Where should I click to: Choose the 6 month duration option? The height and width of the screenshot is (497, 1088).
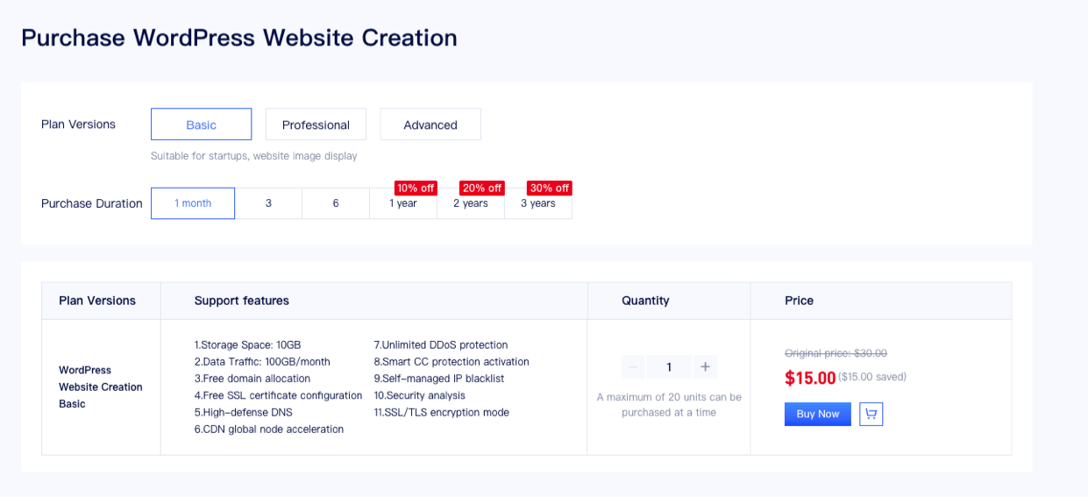(336, 203)
